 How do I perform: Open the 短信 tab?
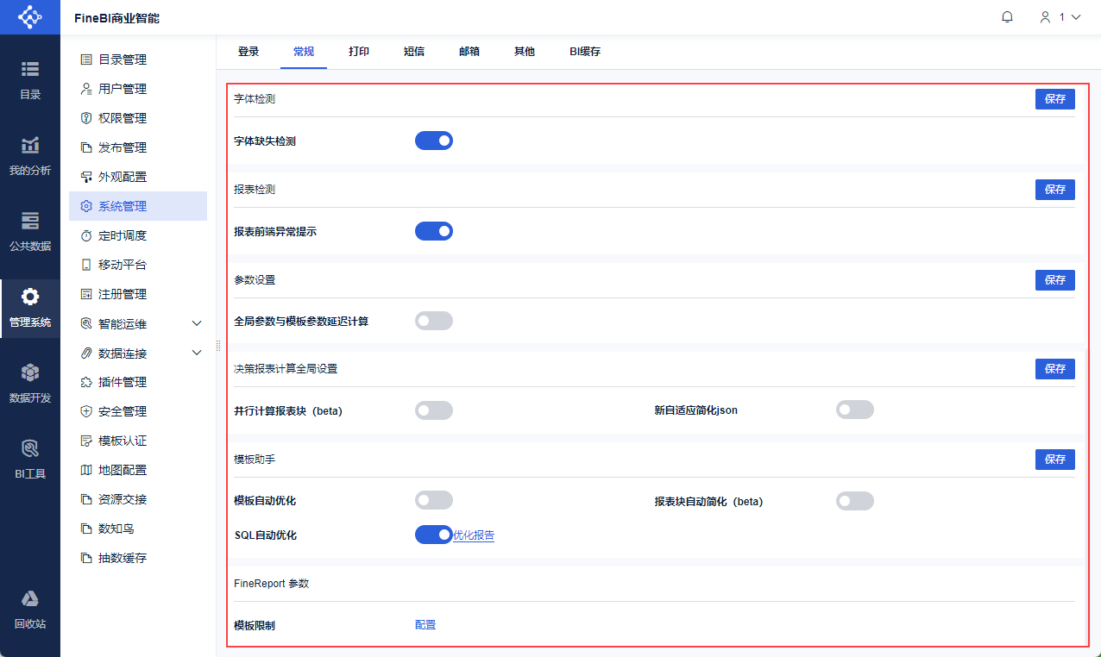coord(414,52)
